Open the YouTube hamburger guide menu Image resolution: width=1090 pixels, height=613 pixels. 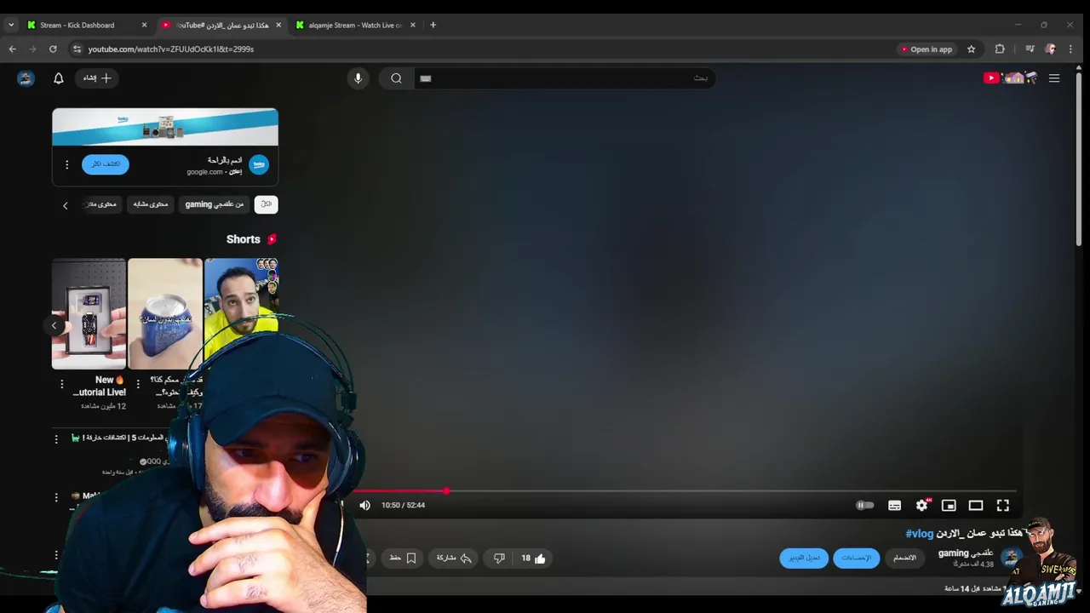tap(1054, 78)
